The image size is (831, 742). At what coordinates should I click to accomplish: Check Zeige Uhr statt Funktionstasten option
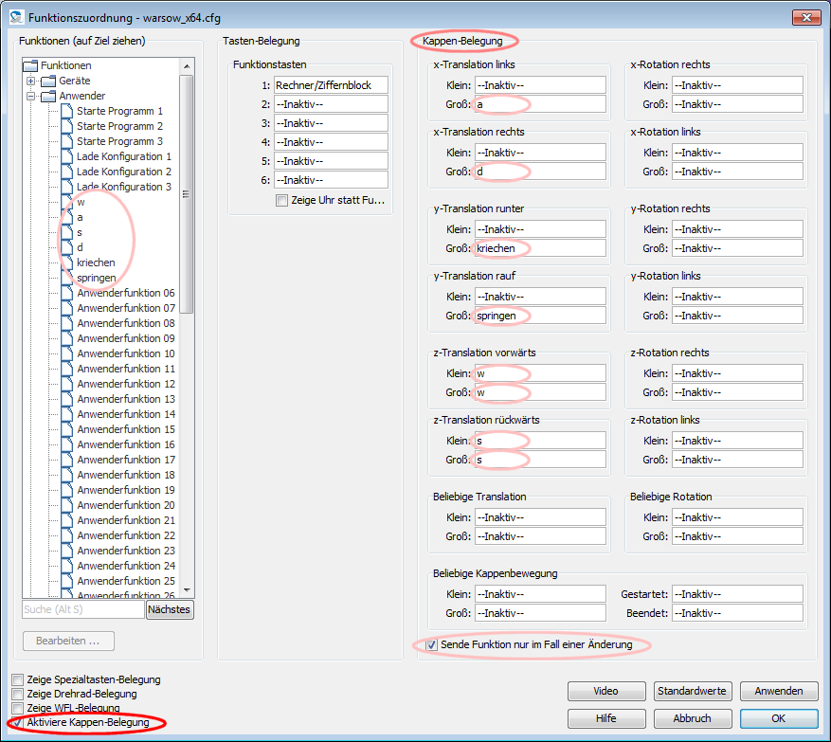click(x=281, y=200)
